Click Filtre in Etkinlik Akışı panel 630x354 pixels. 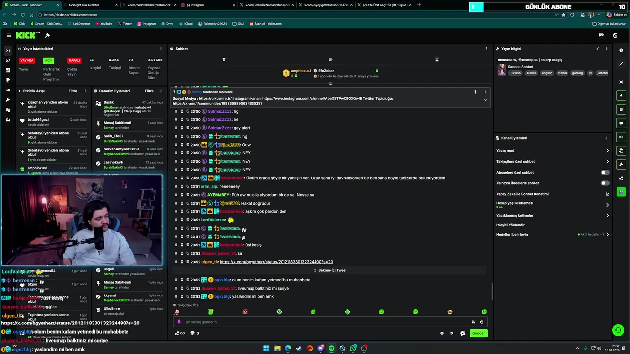(73, 91)
